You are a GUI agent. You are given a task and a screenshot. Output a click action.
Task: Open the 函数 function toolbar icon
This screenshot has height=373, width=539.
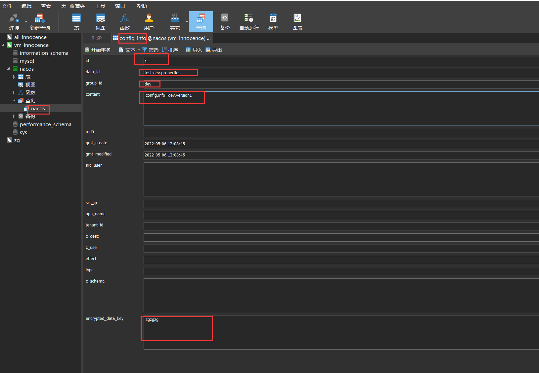pyautogui.click(x=125, y=22)
